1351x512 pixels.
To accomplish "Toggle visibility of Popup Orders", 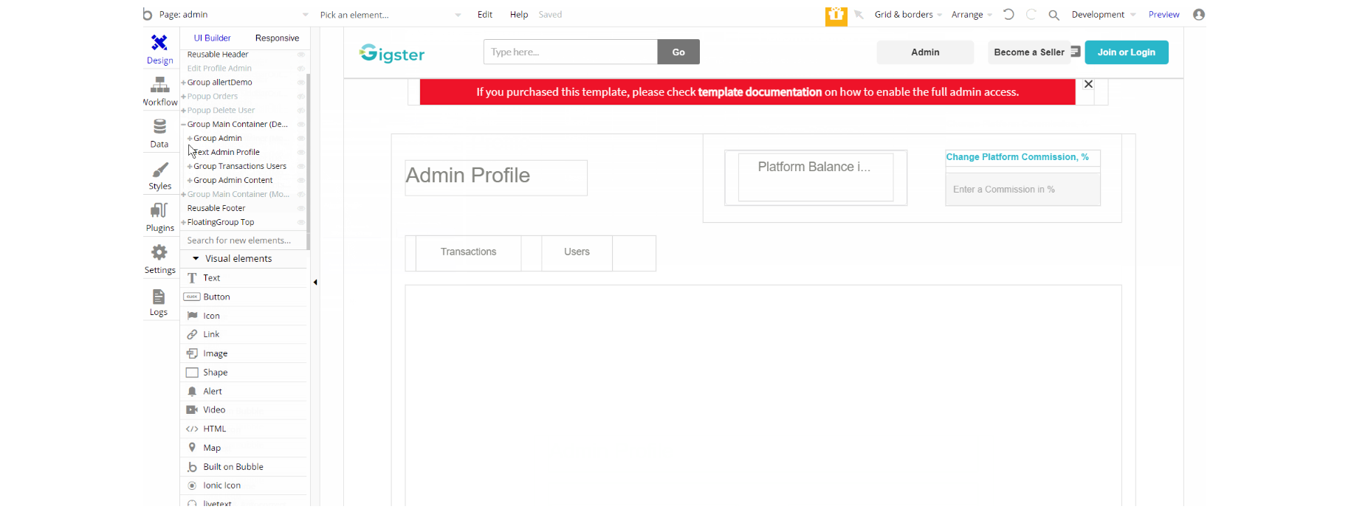I will pos(300,97).
